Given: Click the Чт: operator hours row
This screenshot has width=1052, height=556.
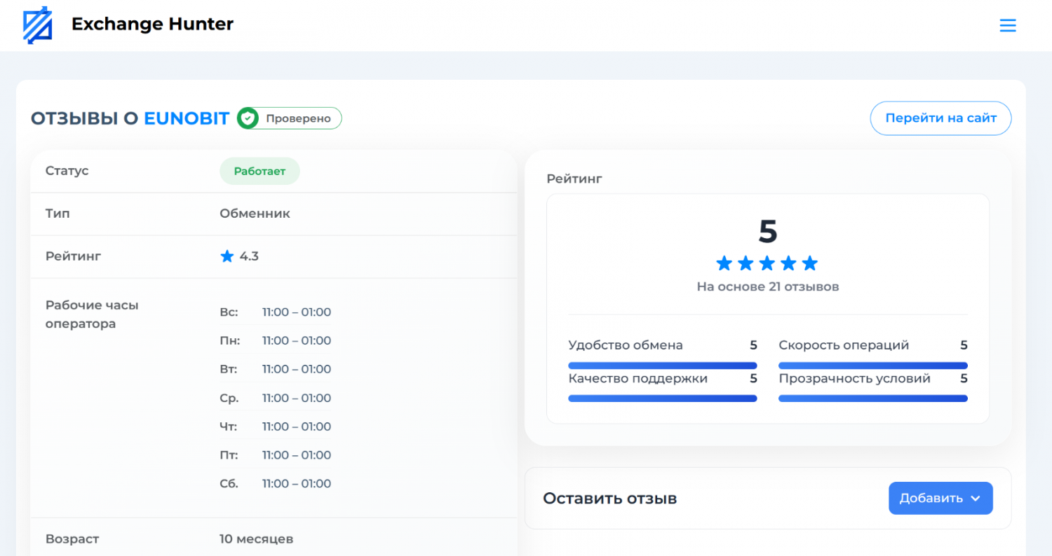Looking at the screenshot, I should (275, 426).
